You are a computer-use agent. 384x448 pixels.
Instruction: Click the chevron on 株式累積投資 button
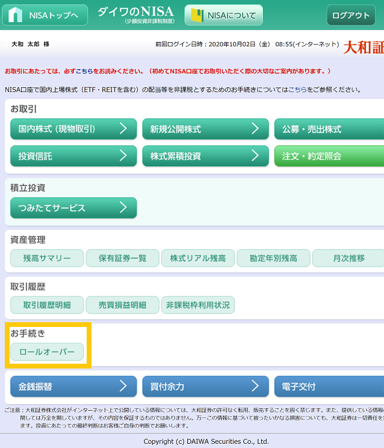(255, 155)
